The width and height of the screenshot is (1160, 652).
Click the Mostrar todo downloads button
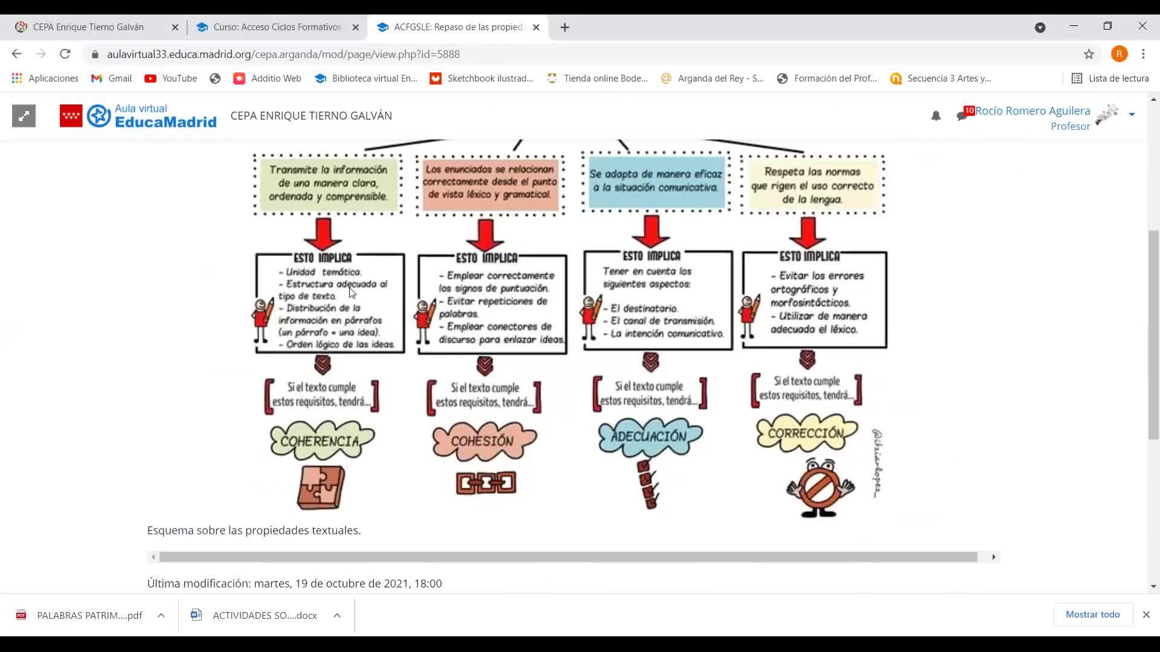click(1092, 615)
